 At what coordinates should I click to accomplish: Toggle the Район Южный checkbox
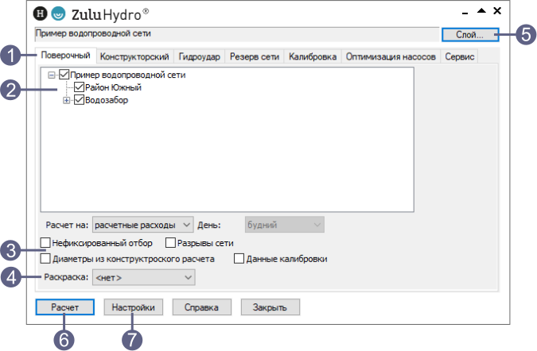tap(79, 87)
